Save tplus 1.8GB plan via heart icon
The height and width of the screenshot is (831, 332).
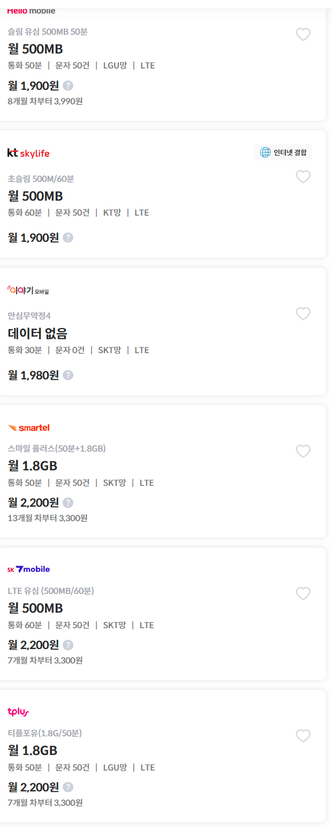[303, 736]
